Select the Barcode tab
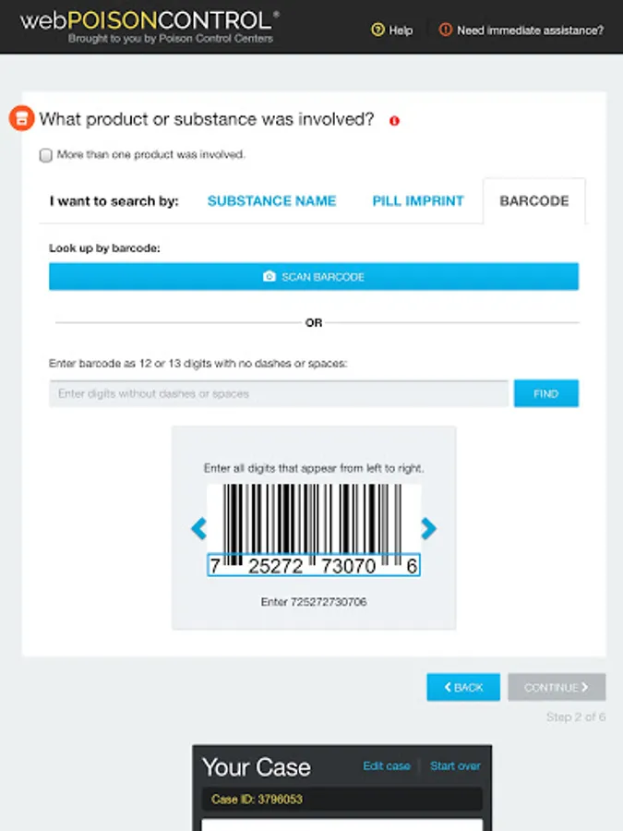The image size is (623, 831). pyautogui.click(x=533, y=201)
